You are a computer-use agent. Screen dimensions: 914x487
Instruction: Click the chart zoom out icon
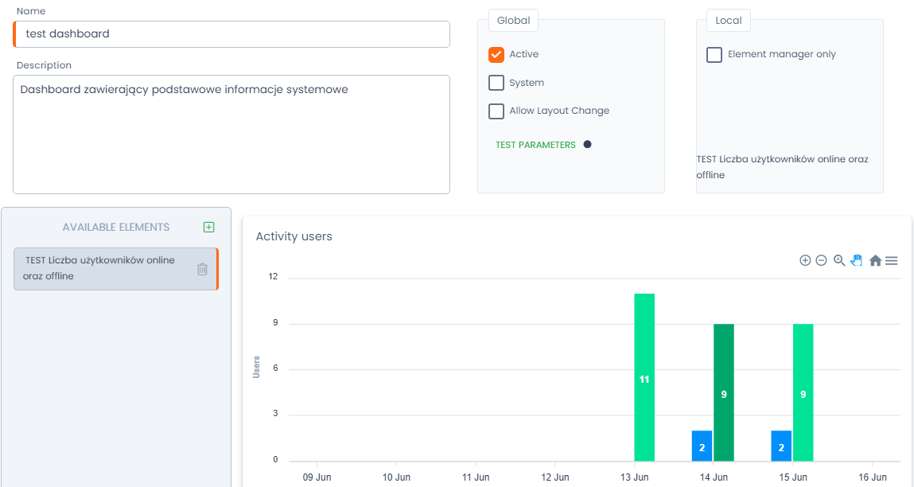click(821, 260)
